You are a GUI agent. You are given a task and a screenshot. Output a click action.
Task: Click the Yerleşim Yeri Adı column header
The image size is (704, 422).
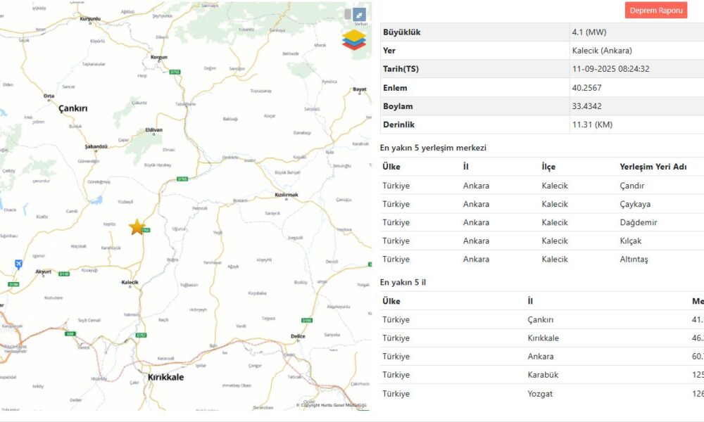pyautogui.click(x=652, y=167)
